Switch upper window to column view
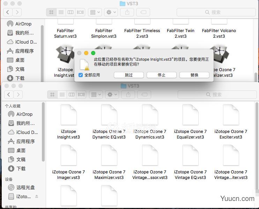The height and width of the screenshot is (209, 259). (71, 12)
